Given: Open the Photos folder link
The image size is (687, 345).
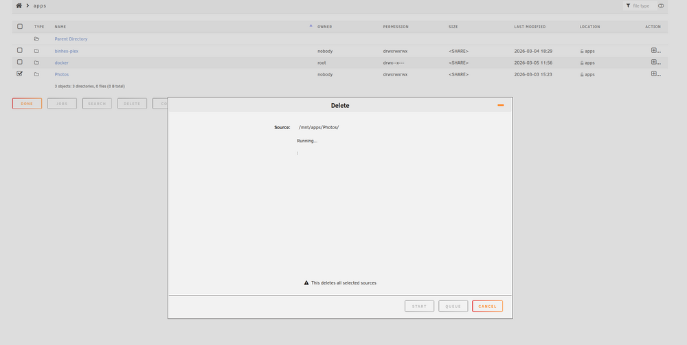Looking at the screenshot, I should (x=62, y=74).
